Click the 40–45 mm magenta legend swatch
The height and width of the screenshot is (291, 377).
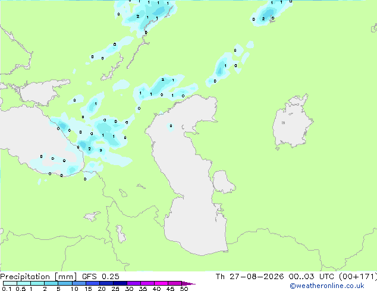coord(161,283)
